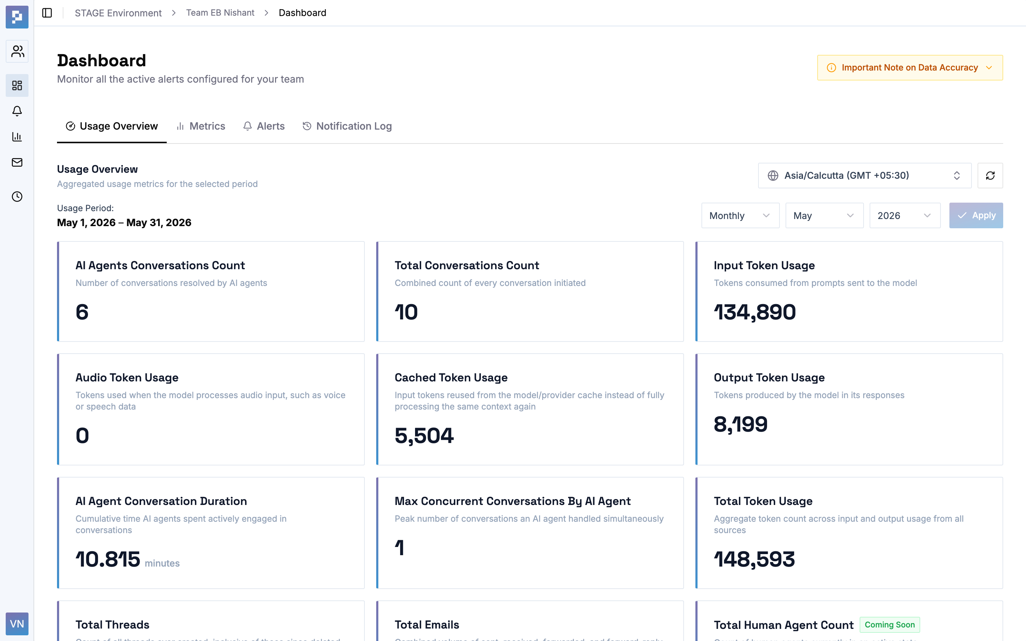Click the info icon in data accuracy note
Viewport: 1026px width, 641px height.
pos(831,68)
